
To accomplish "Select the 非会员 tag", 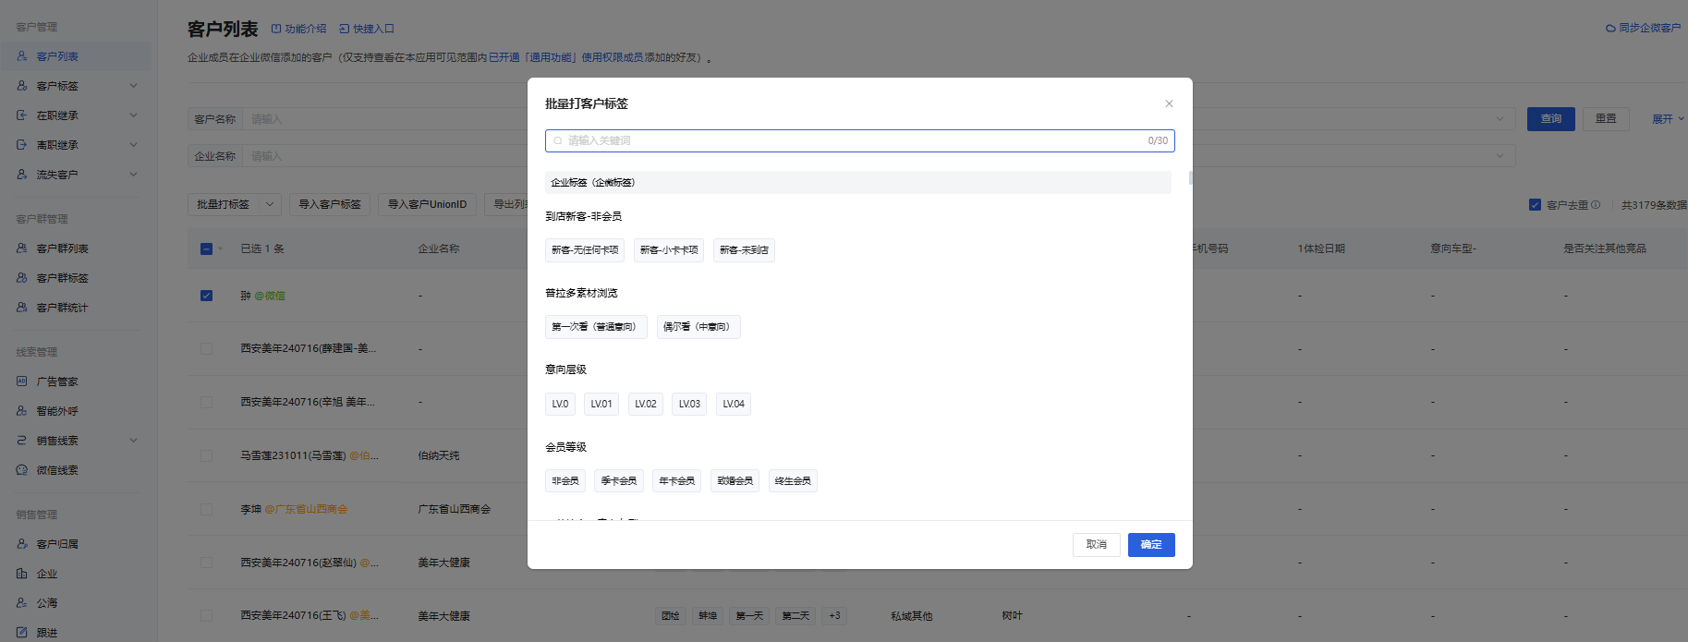I will click(565, 481).
